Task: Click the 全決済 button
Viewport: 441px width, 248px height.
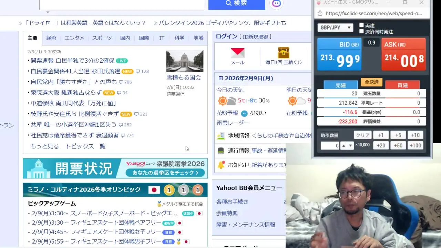Action: pos(371,82)
